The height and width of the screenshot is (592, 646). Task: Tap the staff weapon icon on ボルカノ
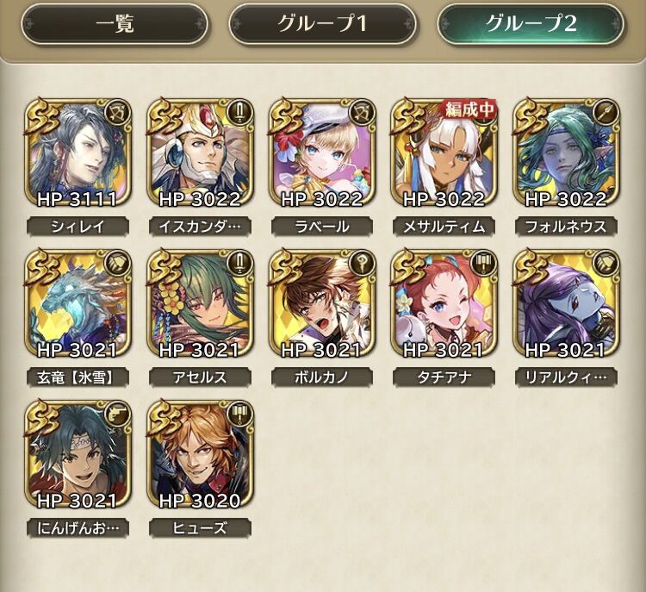pyautogui.click(x=361, y=264)
